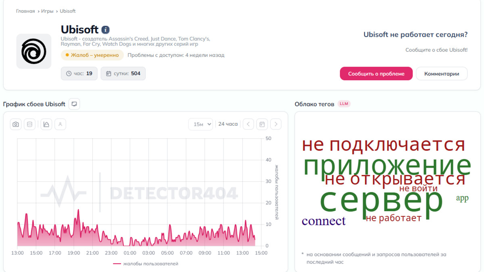Click the Ubisoft swirl logo
Screen dimensions: 484x272
(x=34, y=51)
